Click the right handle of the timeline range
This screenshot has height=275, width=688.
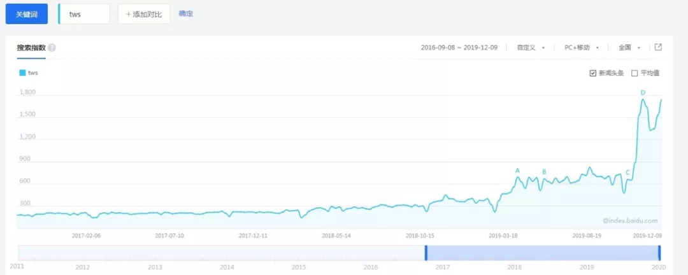click(x=659, y=253)
